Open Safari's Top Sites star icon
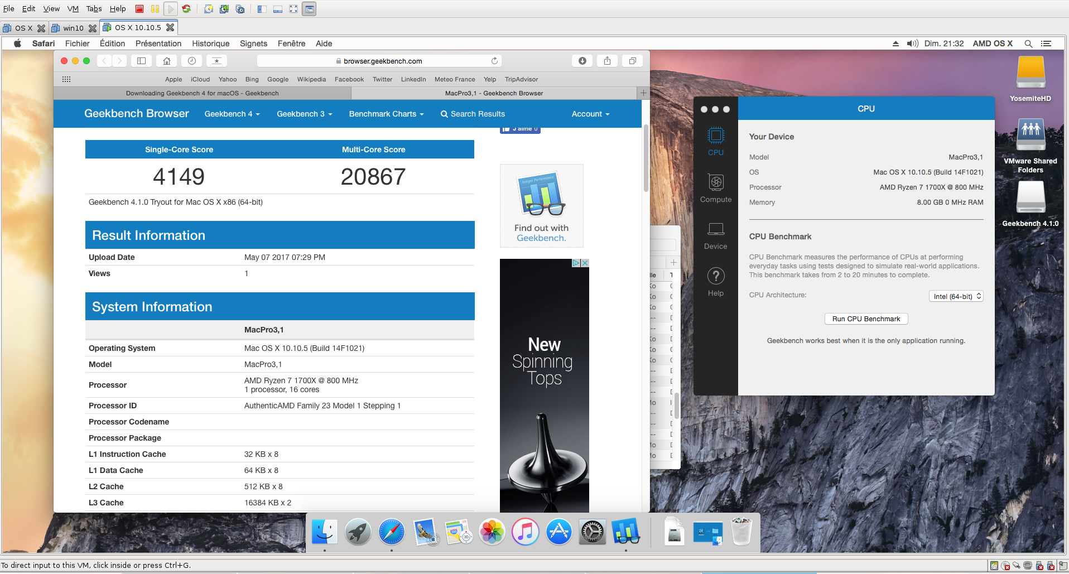The width and height of the screenshot is (1069, 574). point(216,61)
